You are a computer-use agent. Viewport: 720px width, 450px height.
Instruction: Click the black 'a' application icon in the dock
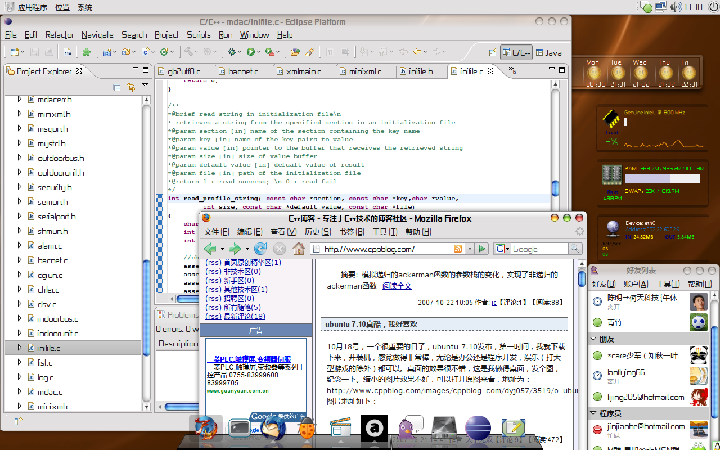(375, 429)
